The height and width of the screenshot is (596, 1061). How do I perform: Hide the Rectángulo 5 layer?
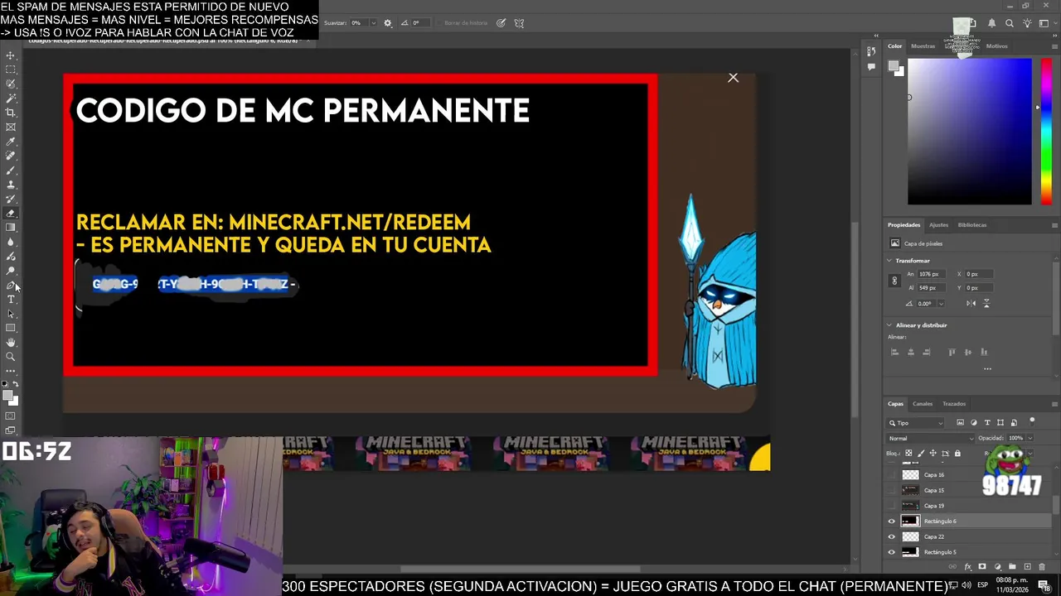tap(892, 552)
